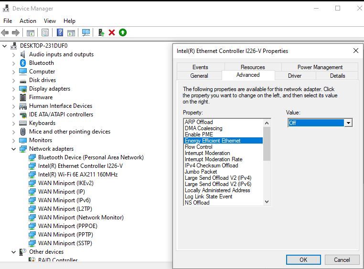
Task: Switch to the Power Management tab
Action: pyautogui.click(x=320, y=67)
